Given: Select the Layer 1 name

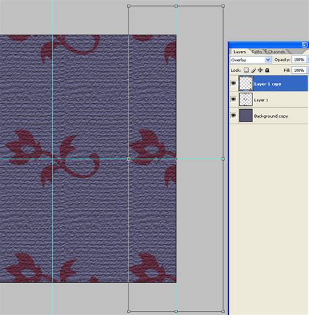Looking at the screenshot, I should (261, 100).
